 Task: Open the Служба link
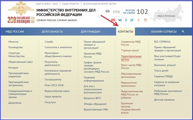tap(49, 42)
